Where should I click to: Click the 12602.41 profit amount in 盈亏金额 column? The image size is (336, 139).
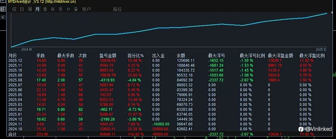pos(108,129)
